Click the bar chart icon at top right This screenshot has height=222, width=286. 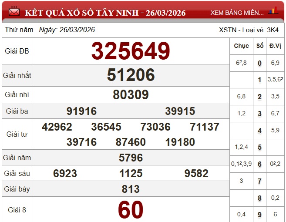coord(273,12)
